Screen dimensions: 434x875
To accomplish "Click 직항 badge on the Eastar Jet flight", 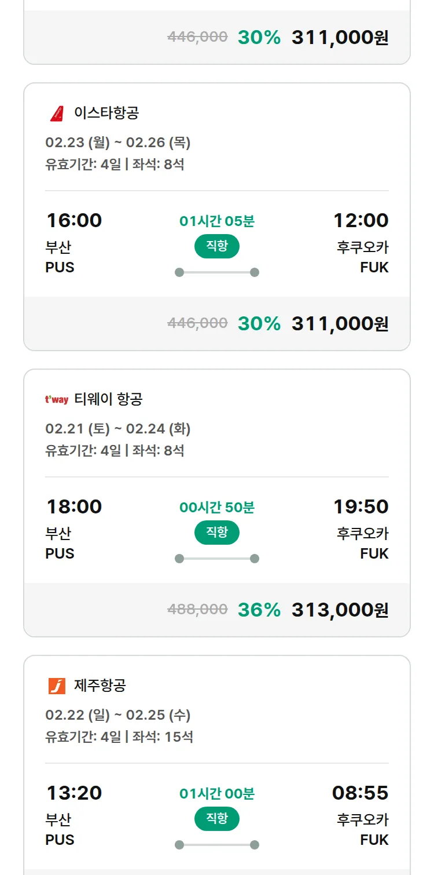I will coord(217,246).
